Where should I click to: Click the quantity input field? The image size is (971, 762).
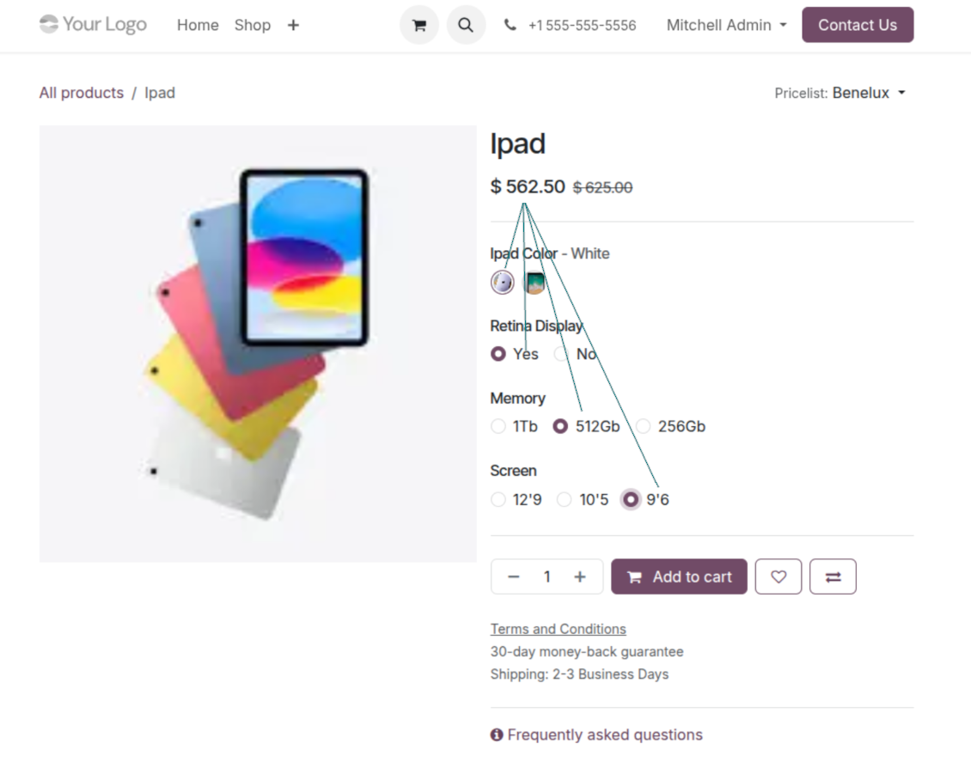[547, 577]
